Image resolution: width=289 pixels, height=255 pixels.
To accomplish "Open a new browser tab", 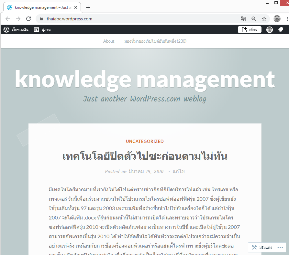I will point(88,7).
